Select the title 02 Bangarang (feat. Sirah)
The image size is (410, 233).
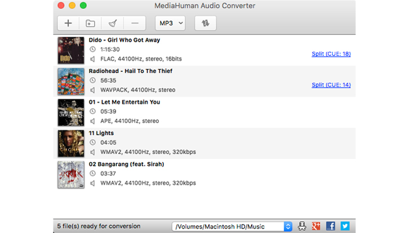[126, 164]
